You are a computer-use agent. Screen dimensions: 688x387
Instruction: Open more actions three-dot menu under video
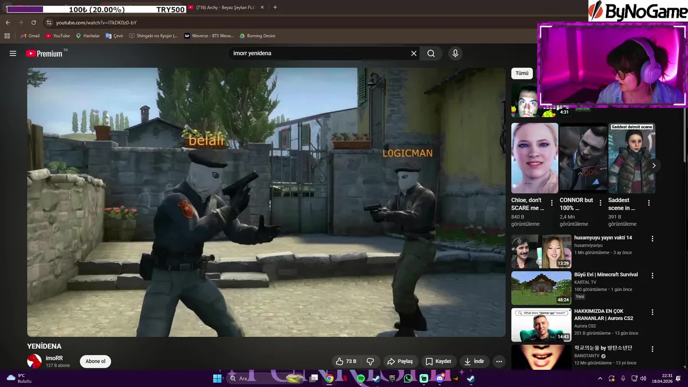pyautogui.click(x=499, y=361)
